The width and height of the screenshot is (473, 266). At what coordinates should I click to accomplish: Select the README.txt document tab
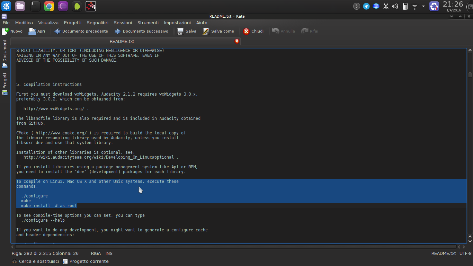[122, 41]
